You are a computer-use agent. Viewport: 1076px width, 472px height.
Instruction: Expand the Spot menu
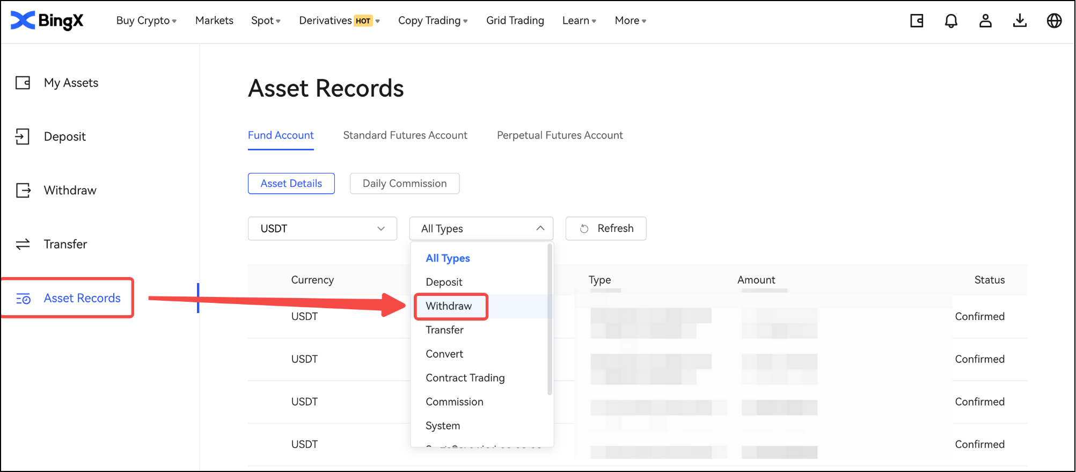point(266,20)
